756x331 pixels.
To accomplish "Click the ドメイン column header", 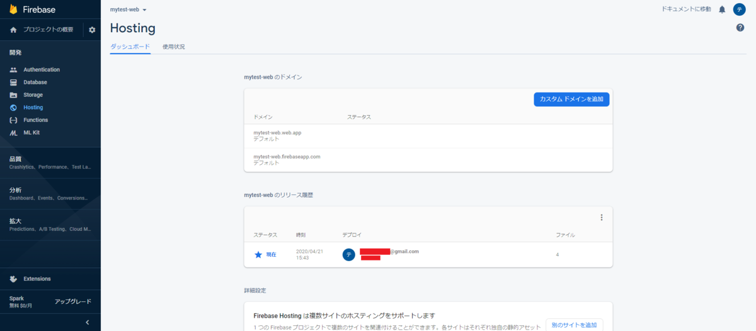I will click(263, 118).
